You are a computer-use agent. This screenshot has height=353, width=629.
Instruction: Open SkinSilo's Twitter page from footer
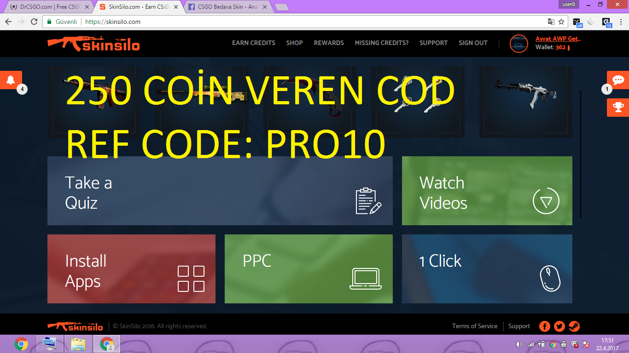(x=559, y=326)
